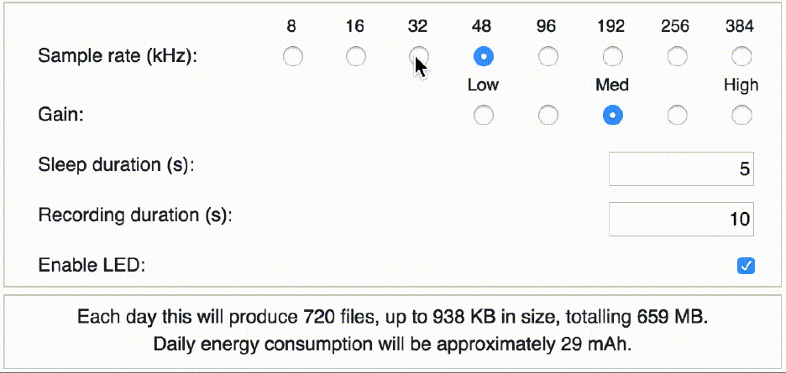Choose 256 kHz sample rate

coord(677,57)
